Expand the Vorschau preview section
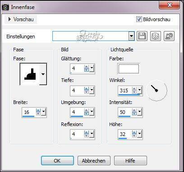 [21, 19]
